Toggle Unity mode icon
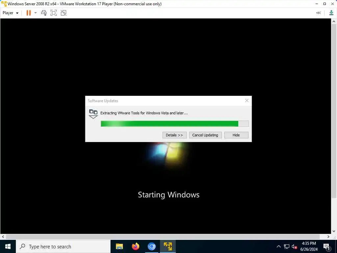The width and height of the screenshot is (337, 253). coord(64,13)
